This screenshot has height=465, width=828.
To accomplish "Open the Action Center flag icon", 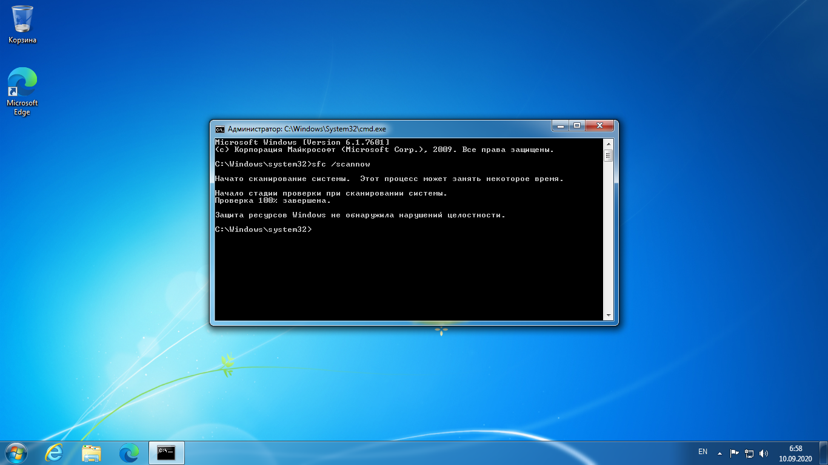I will [734, 453].
